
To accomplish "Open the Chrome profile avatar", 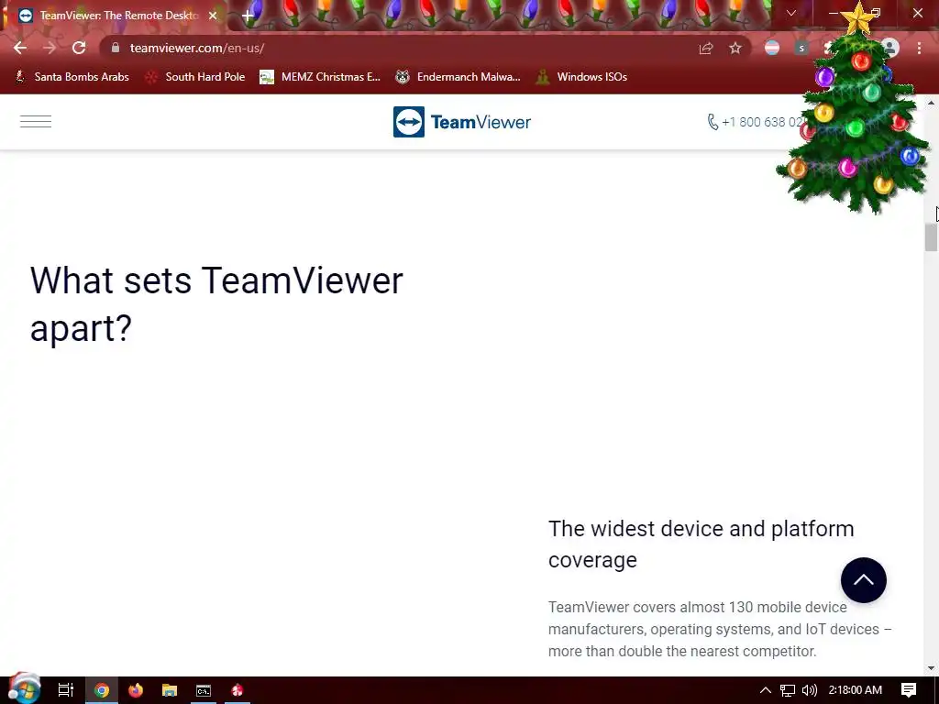I will [890, 48].
